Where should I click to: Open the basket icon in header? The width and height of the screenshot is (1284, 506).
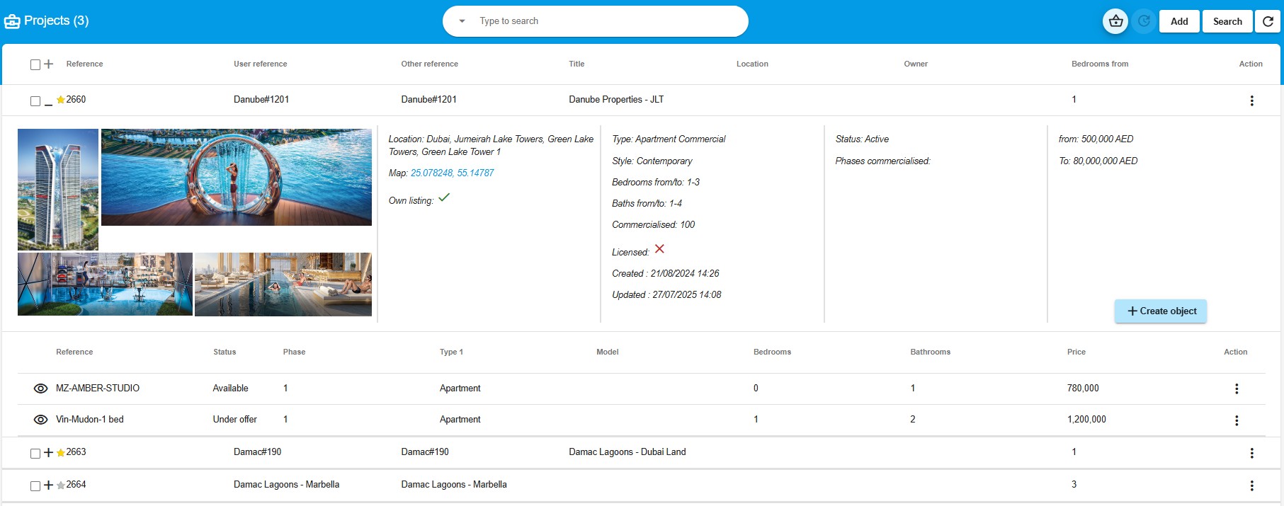click(x=1115, y=21)
